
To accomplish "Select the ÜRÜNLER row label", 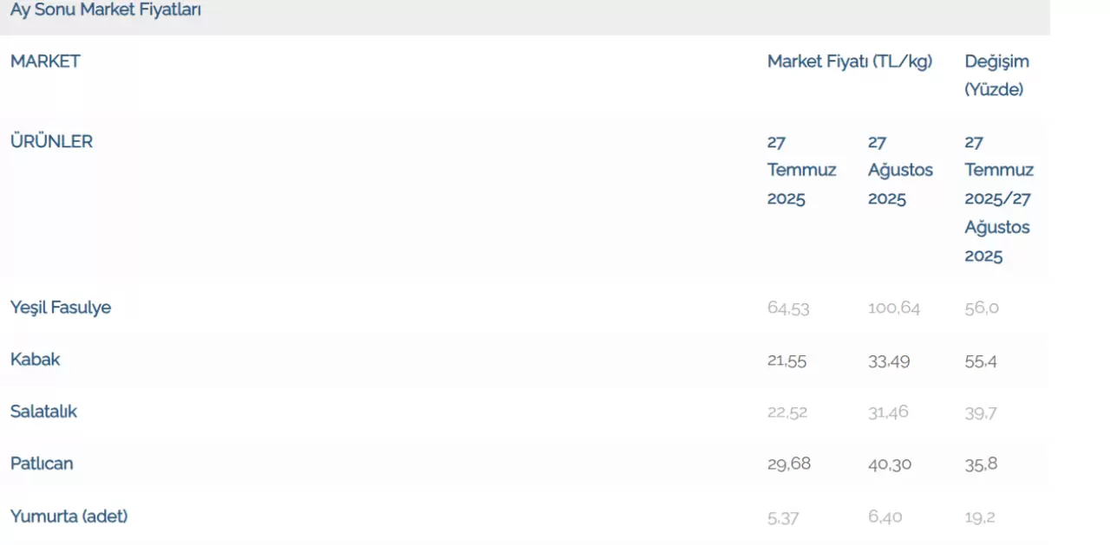I will pos(51,141).
